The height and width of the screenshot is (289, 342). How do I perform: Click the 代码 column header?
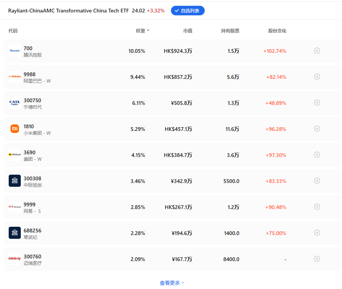(13, 31)
